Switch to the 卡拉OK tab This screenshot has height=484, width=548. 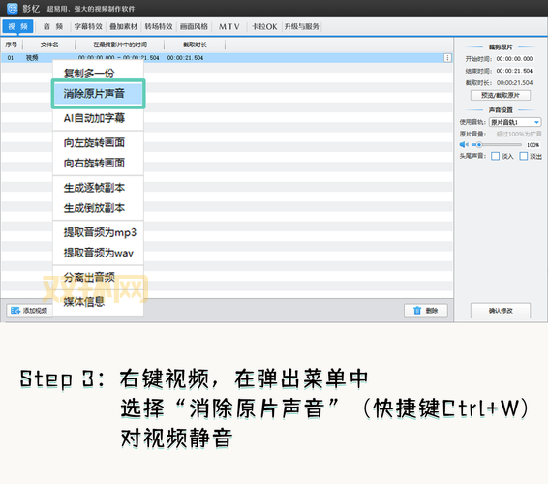pos(264,26)
